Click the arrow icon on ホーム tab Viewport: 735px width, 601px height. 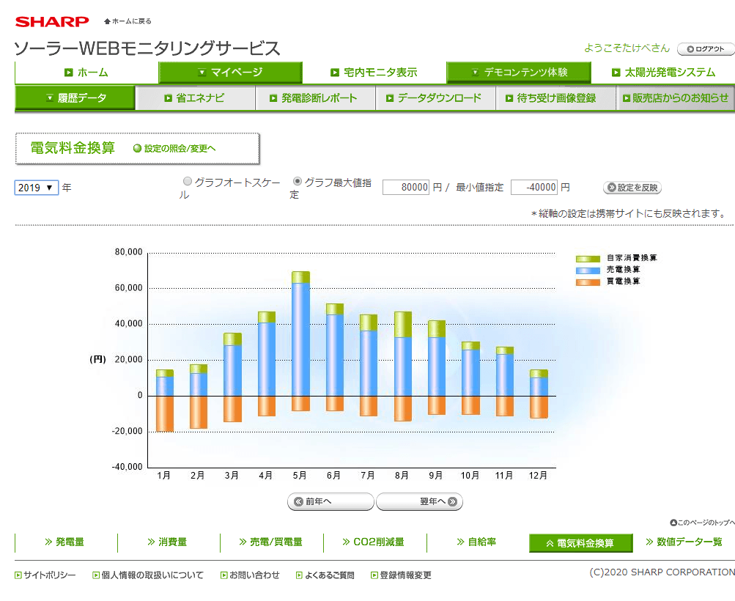(x=68, y=73)
